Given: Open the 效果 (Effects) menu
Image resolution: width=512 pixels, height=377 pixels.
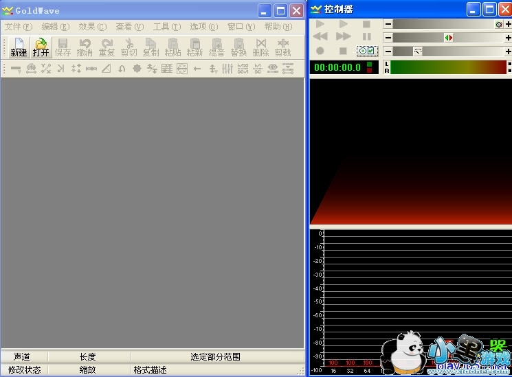Looking at the screenshot, I should click(x=93, y=27).
